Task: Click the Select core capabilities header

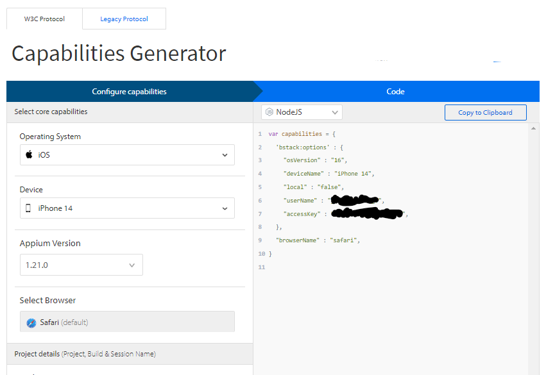Action: tap(51, 112)
